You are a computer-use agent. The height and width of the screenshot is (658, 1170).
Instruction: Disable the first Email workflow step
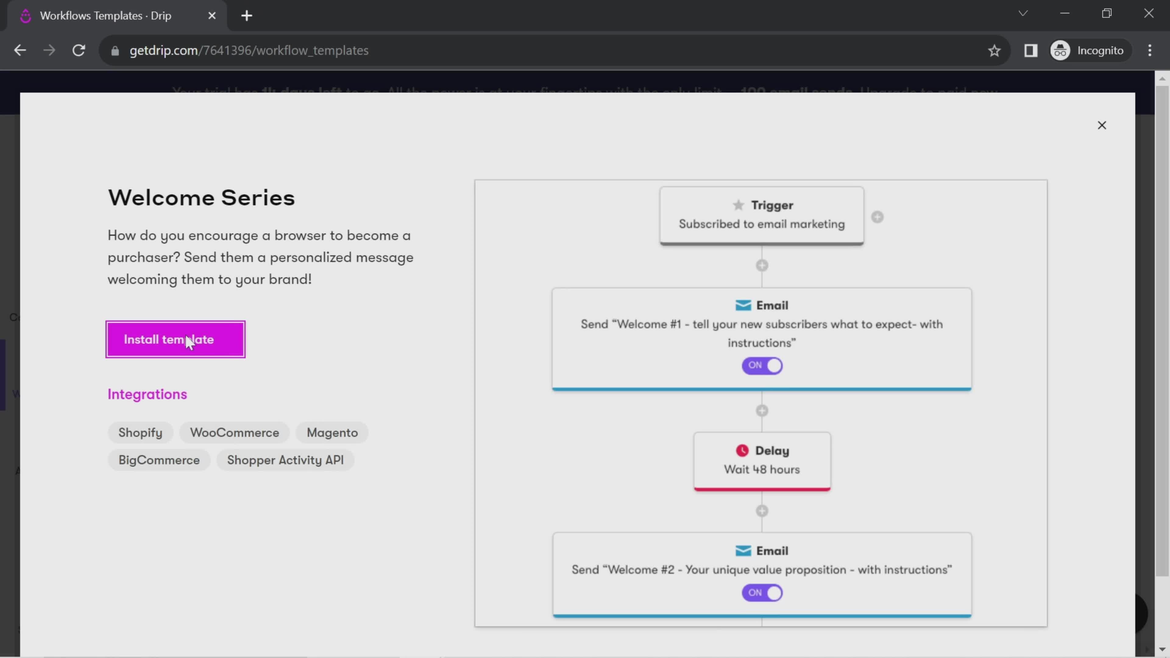pos(762,365)
